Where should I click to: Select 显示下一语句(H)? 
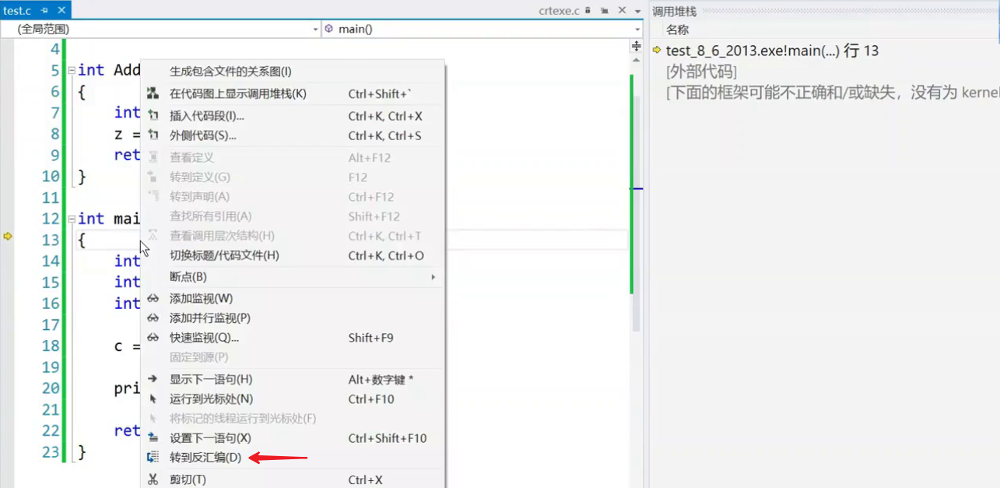pos(292,379)
